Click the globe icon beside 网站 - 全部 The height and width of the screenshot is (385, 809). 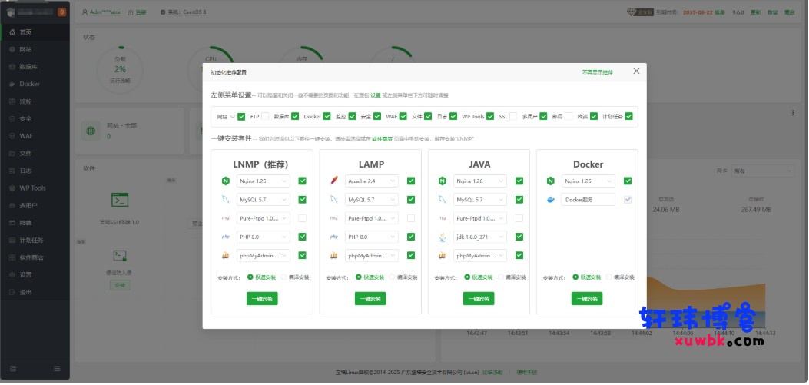pos(91,131)
